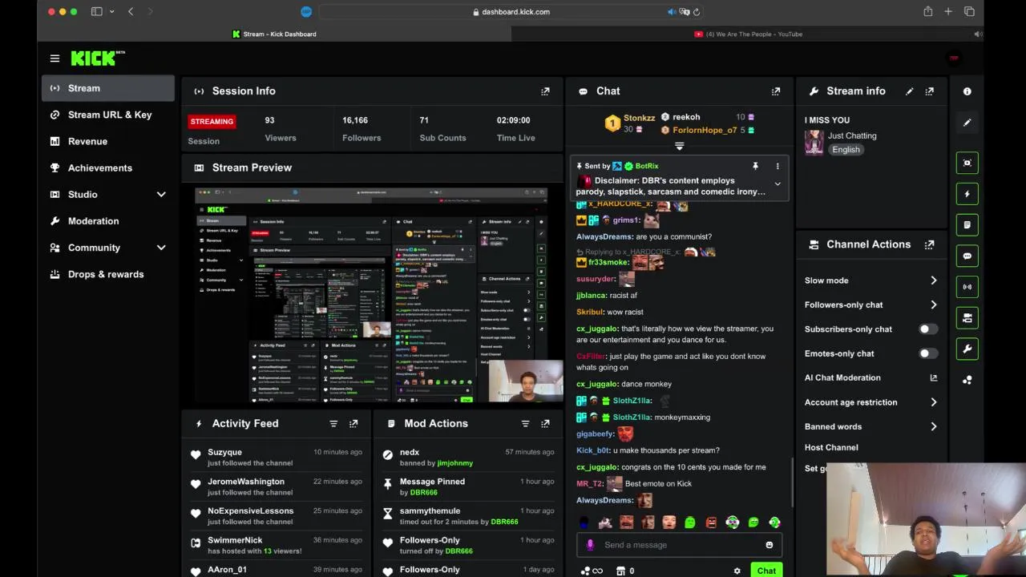Expand the pinned BotRix message
The height and width of the screenshot is (577, 1026).
coord(777,184)
